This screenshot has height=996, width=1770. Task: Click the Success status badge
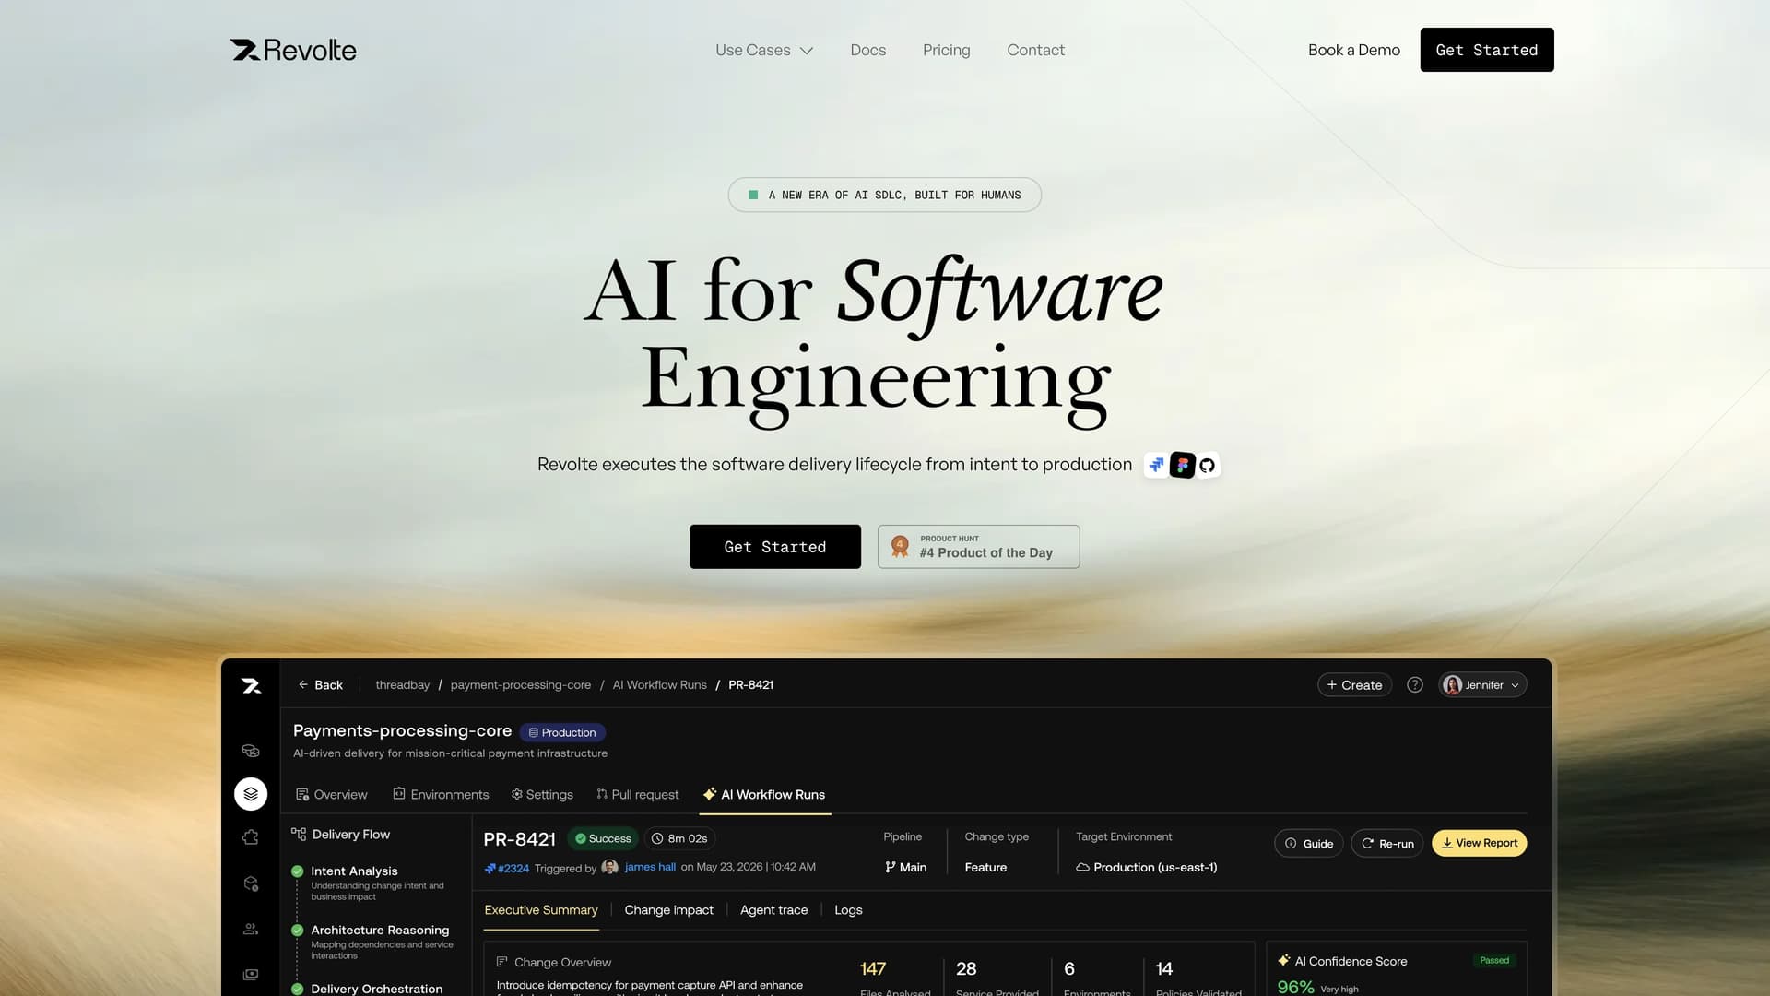[603, 838]
